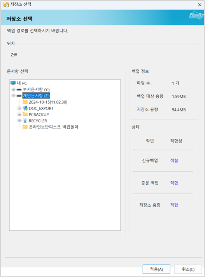
Task: Click the Z:\ location path field
Action: click(102, 55)
